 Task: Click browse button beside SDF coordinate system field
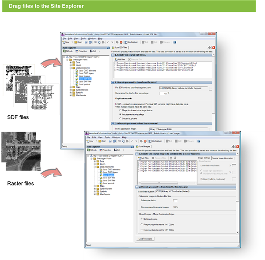pyautogui.click(x=211, y=88)
